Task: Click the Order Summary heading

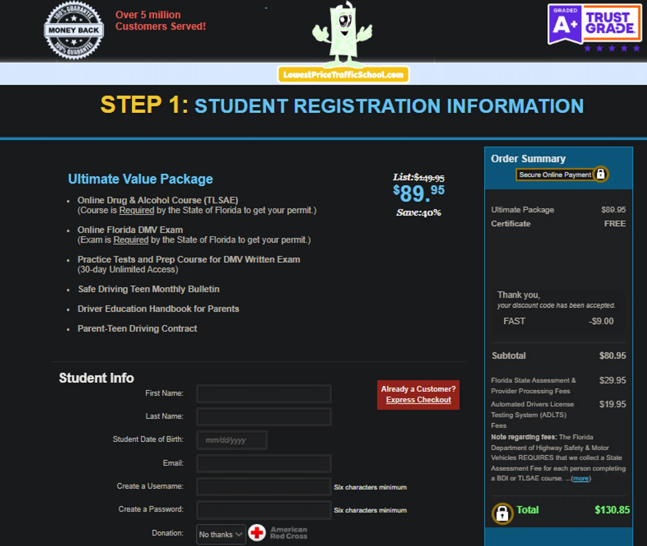Action: pyautogui.click(x=528, y=159)
